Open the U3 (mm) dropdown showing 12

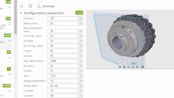[x=65, y=91]
